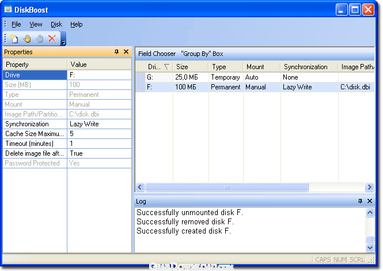Screen dimensions: 383x271
Task: Click the Permanent type cell in grid
Action: pos(225,87)
